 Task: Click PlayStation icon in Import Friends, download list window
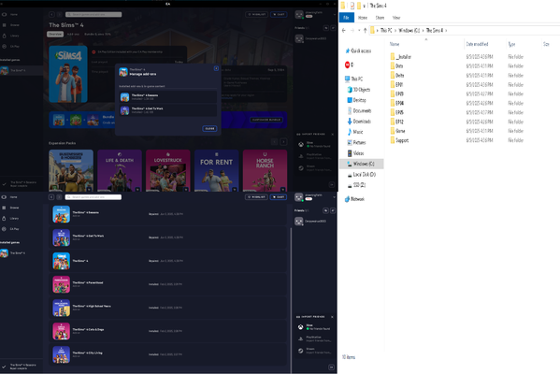(301, 338)
